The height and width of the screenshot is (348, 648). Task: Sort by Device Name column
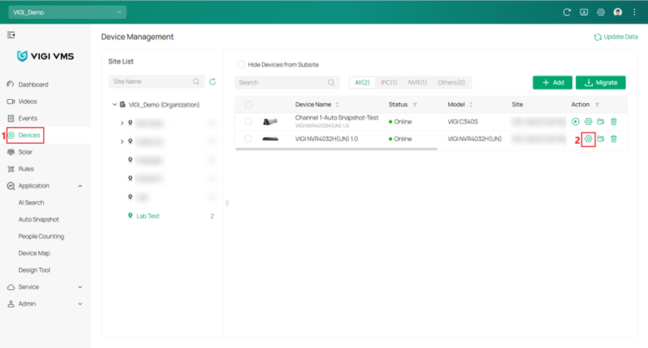337,104
